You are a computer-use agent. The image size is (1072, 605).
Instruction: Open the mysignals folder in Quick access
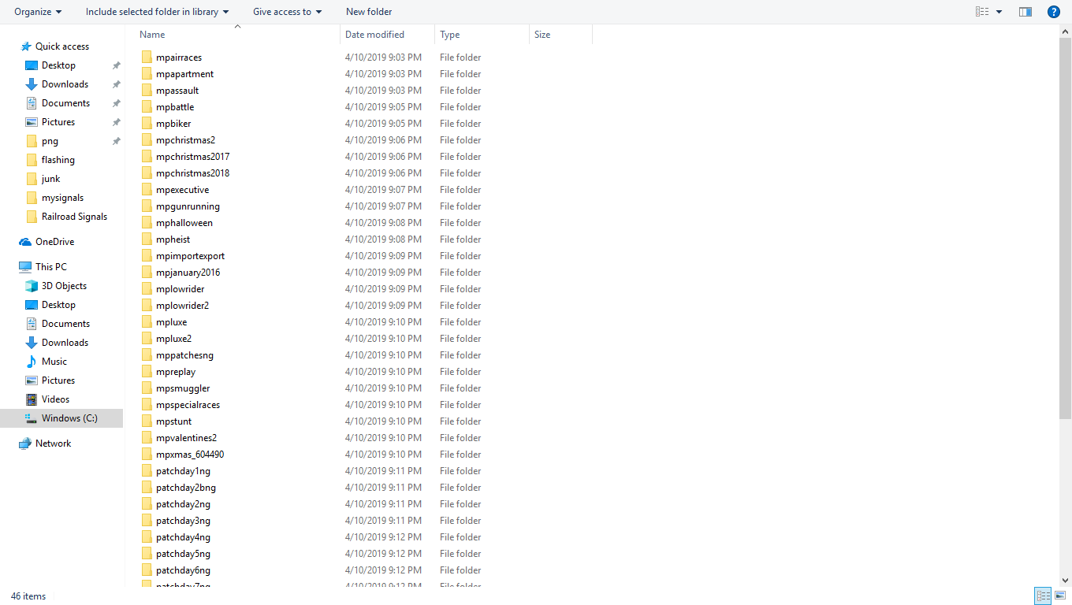point(62,198)
